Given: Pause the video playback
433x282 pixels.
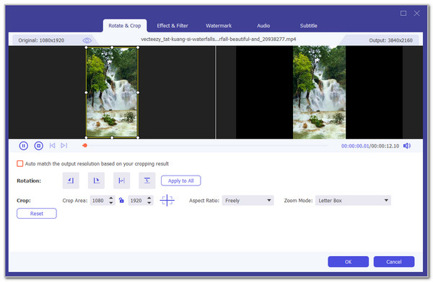Looking at the screenshot, I should coord(24,146).
